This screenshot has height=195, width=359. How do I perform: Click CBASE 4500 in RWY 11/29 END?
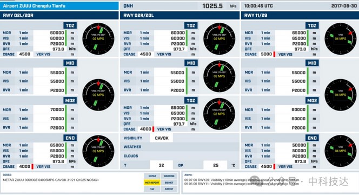click(266, 166)
